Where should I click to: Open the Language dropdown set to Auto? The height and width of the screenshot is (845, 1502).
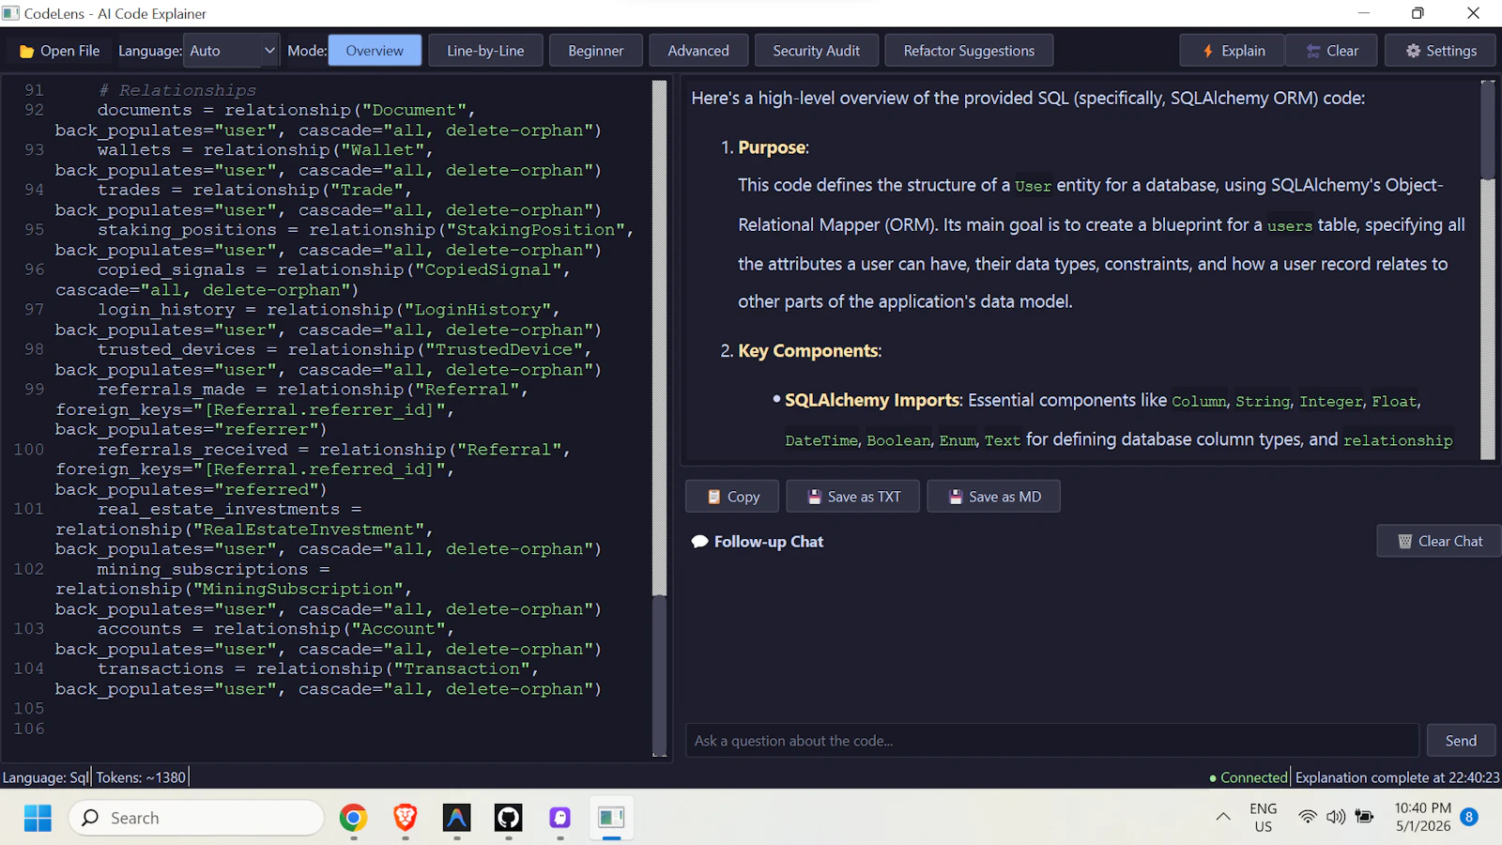click(231, 51)
